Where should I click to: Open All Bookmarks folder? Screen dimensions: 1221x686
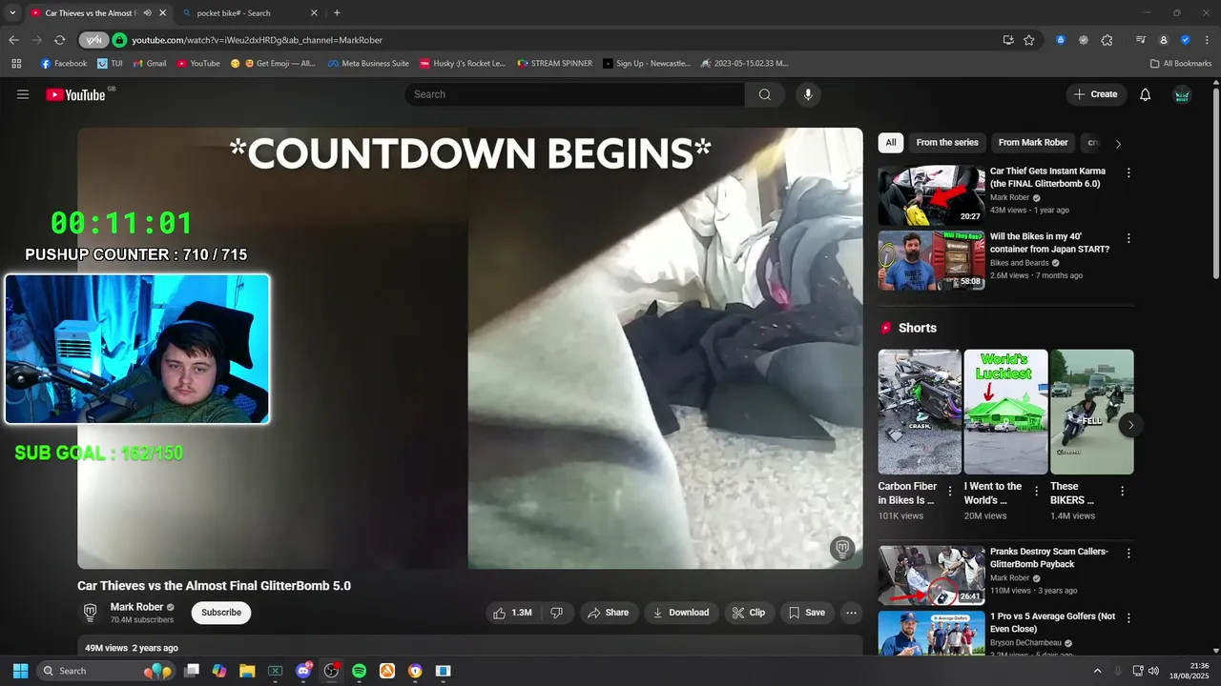tap(1181, 64)
